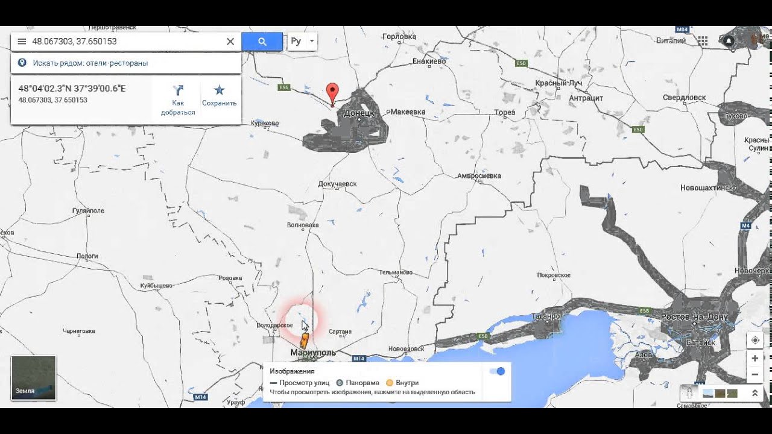Image resolution: width=772 pixels, height=434 pixels.
Task: Open the notifications bell icon
Action: 729,41
